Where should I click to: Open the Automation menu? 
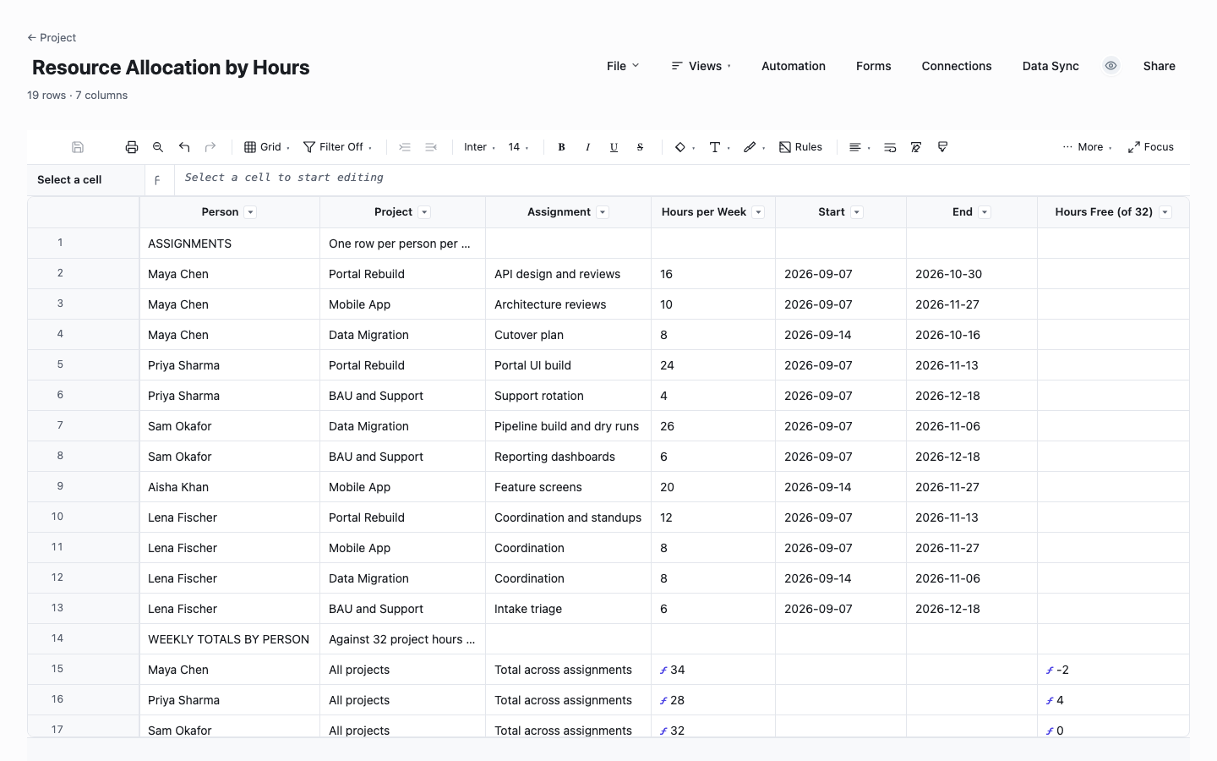[794, 66]
